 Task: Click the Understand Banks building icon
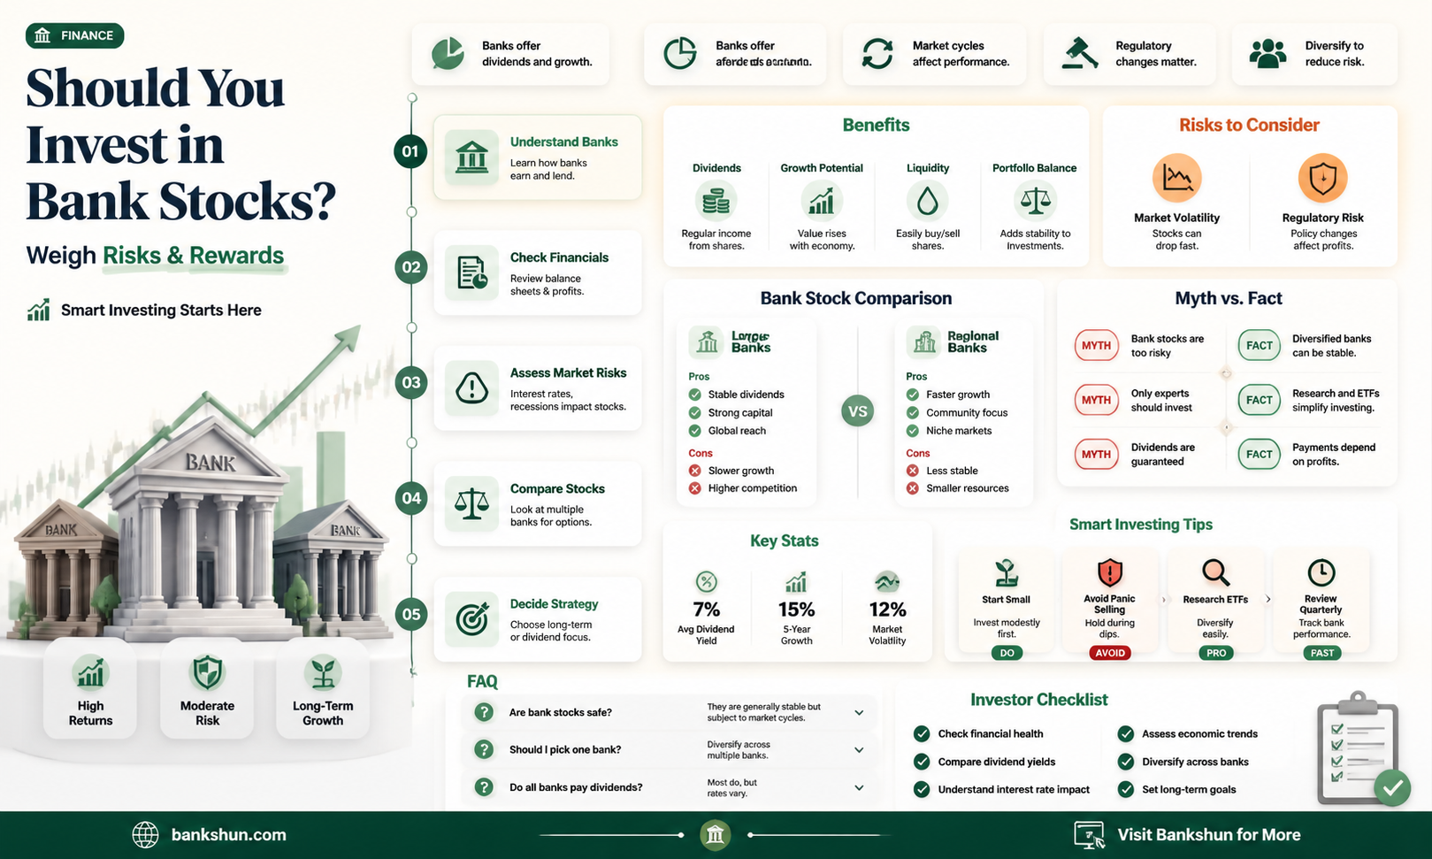(471, 157)
